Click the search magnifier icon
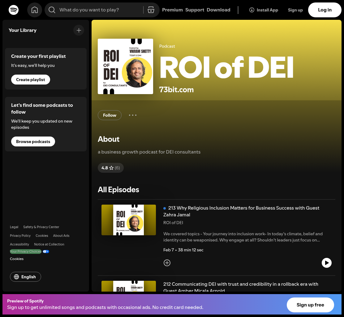Image resolution: width=344 pixels, height=317 pixels. (x=52, y=10)
